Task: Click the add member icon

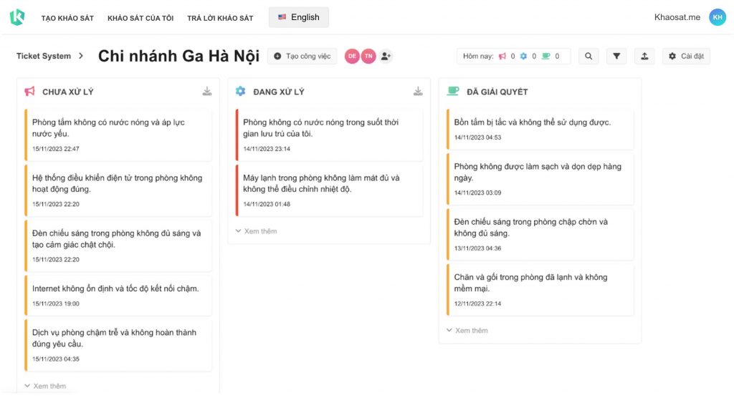Action: coord(386,56)
